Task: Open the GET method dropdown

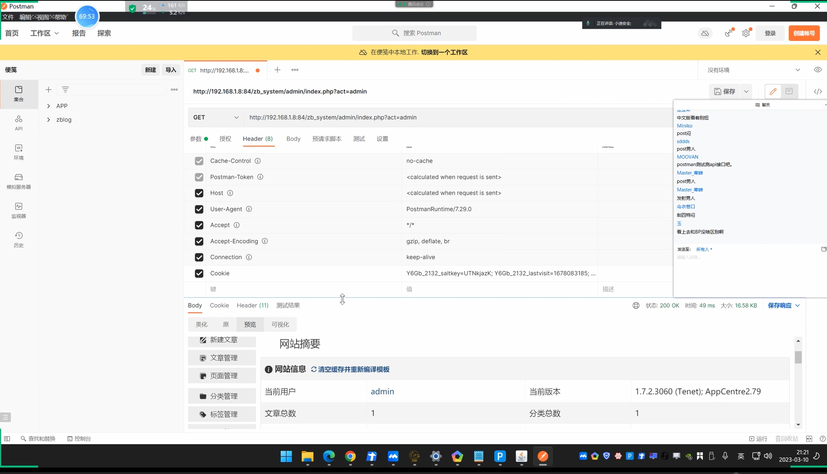Action: tap(216, 118)
